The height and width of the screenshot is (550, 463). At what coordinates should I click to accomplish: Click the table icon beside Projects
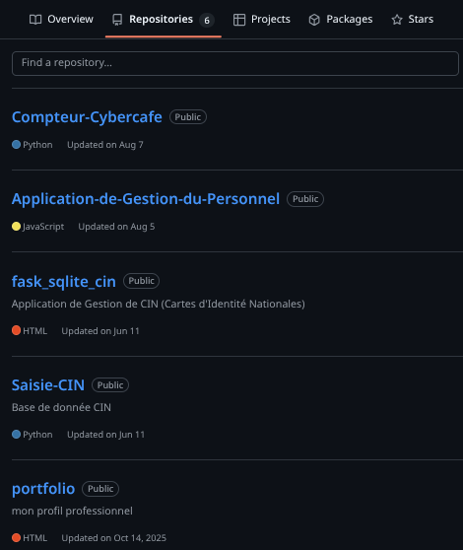pos(239,20)
